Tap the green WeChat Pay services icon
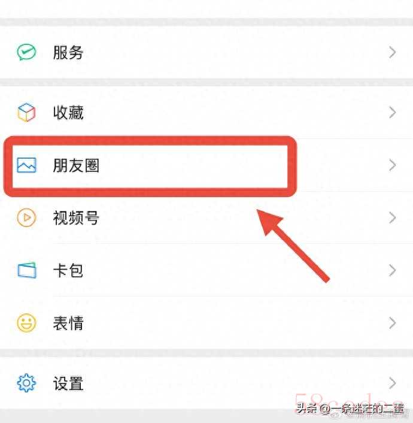Screen dimensions: 413x423 click(x=26, y=52)
